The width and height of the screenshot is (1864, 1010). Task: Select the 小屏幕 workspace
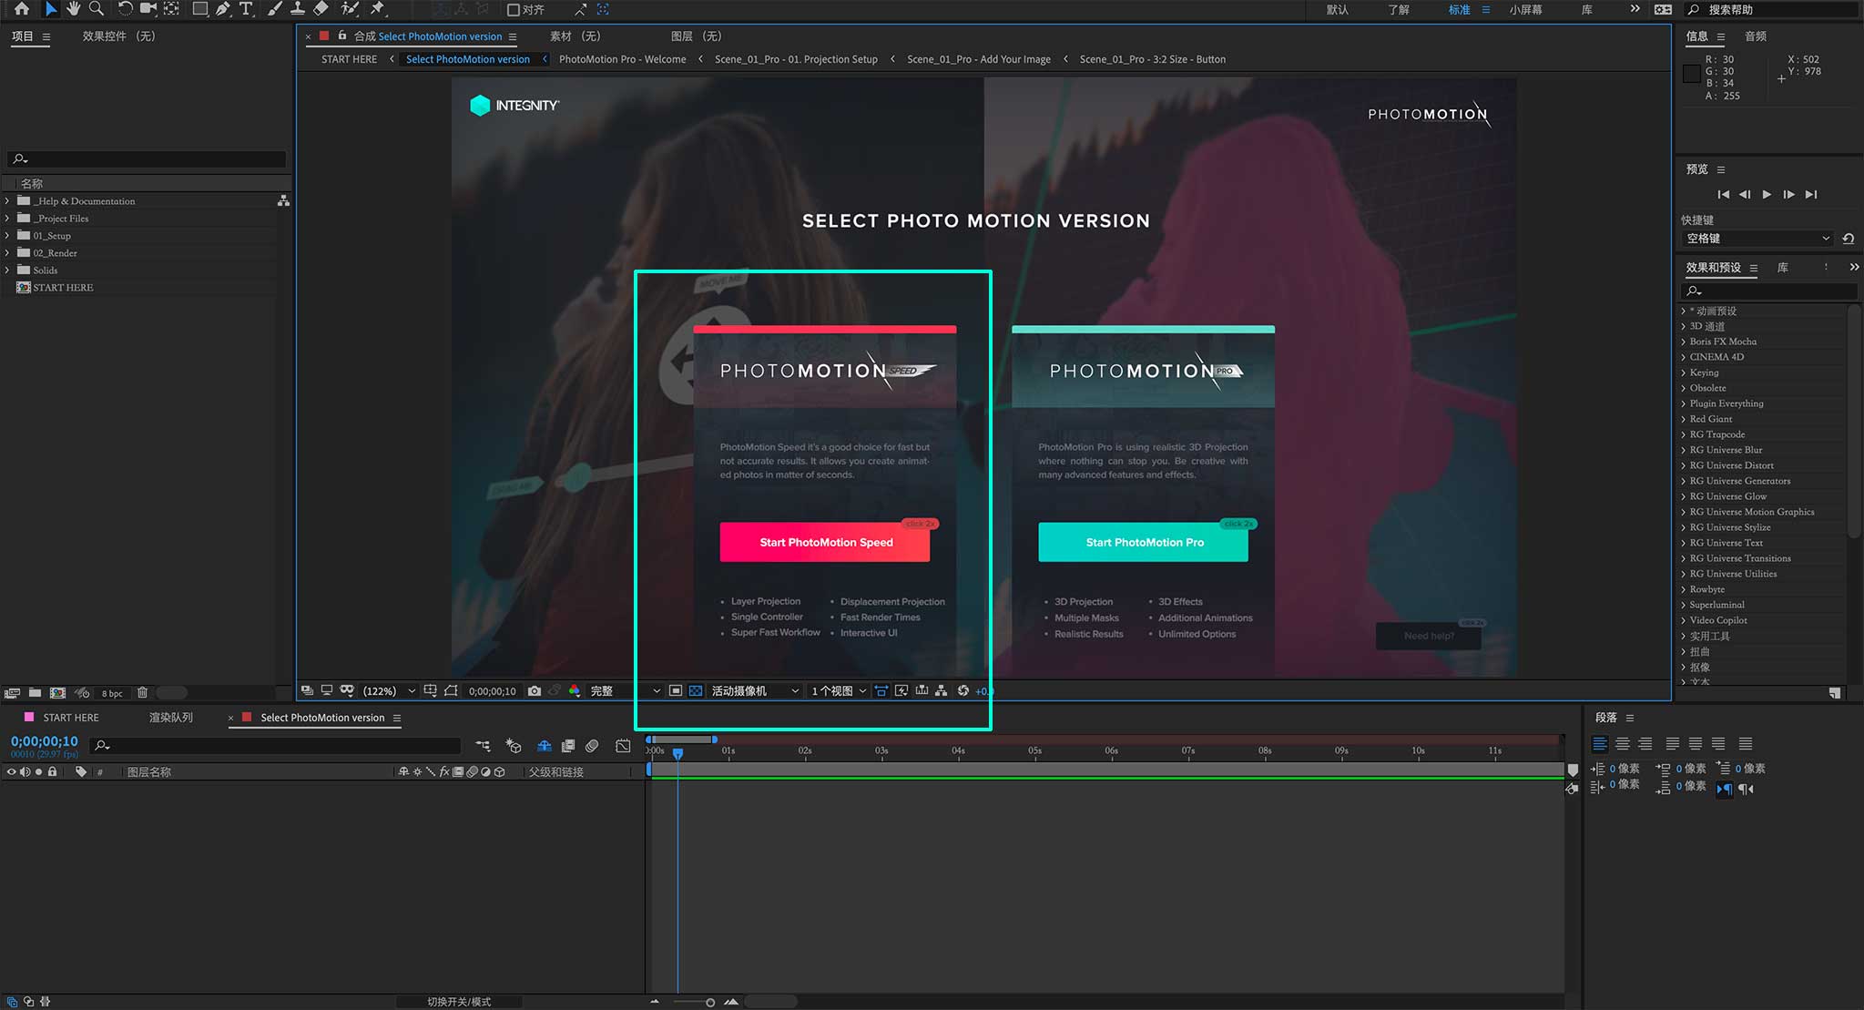1525,10
